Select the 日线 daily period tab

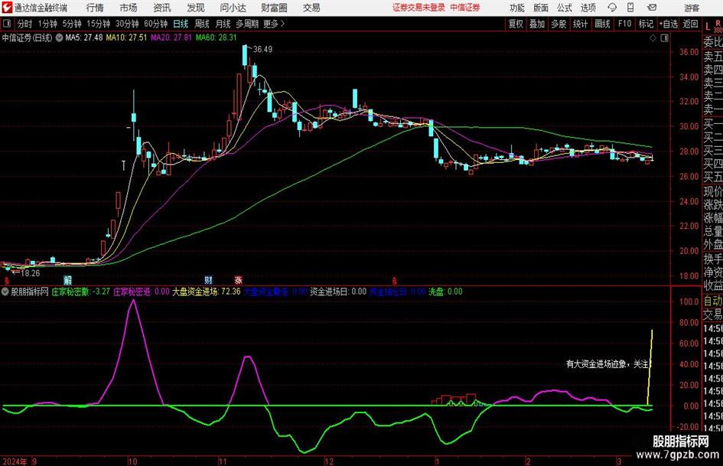[x=181, y=24]
